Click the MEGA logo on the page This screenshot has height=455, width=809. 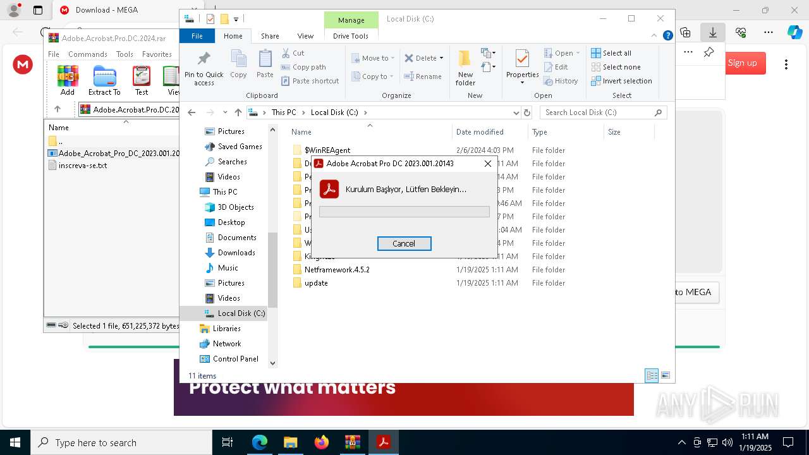(23, 64)
